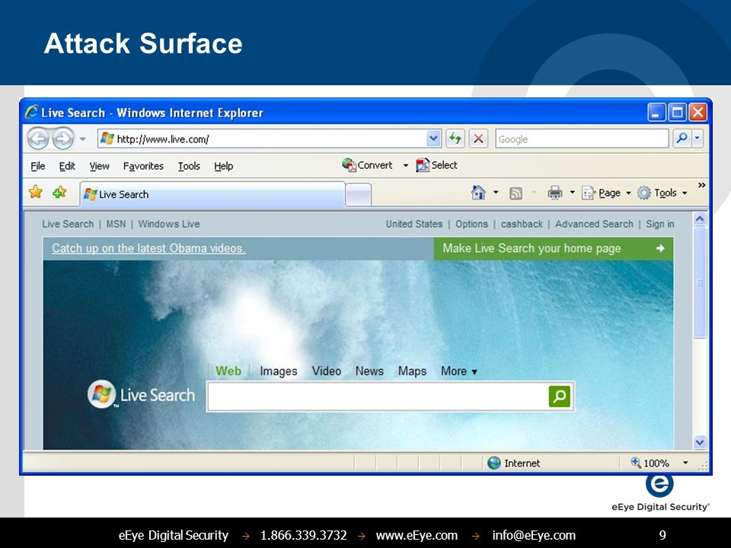731x548 pixels.
Task: Click the Convert PDF toolbar button
Action: point(367,165)
